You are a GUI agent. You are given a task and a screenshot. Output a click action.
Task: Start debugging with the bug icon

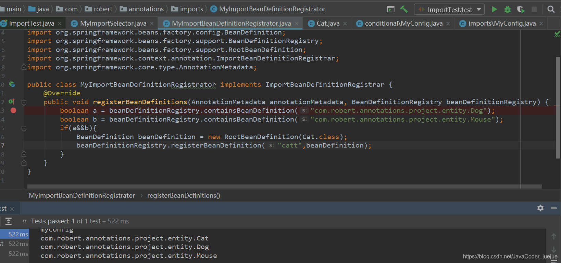coord(508,9)
